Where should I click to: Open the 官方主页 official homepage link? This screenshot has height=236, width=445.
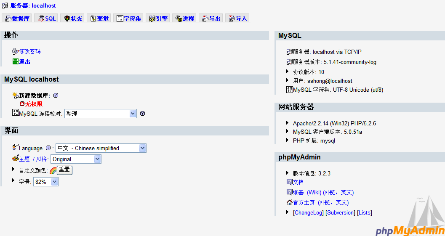pos(321,202)
